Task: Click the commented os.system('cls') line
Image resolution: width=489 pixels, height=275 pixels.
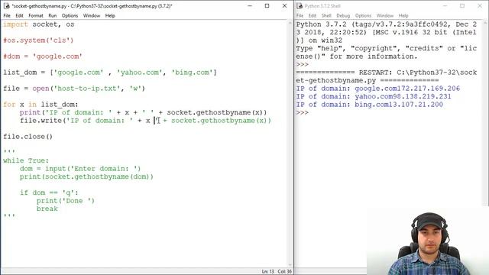Action: 38,40
